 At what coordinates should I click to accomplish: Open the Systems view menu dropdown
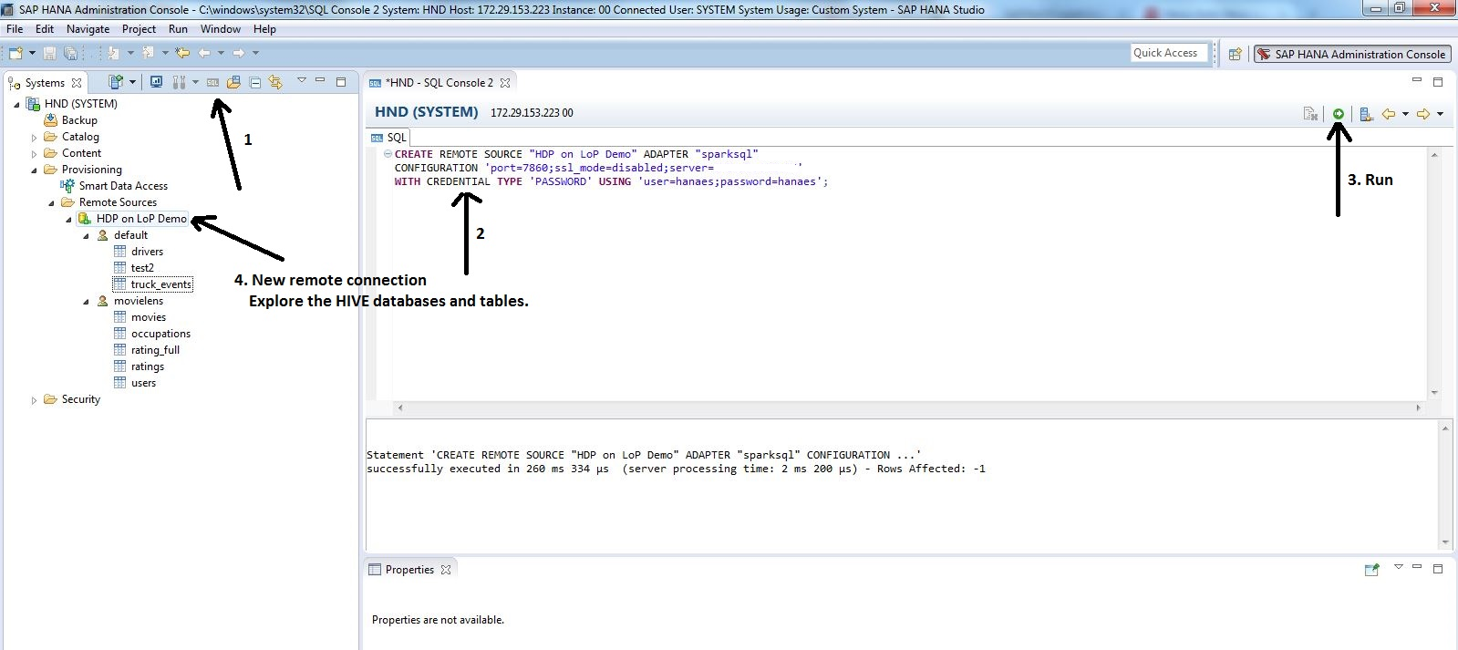(302, 81)
